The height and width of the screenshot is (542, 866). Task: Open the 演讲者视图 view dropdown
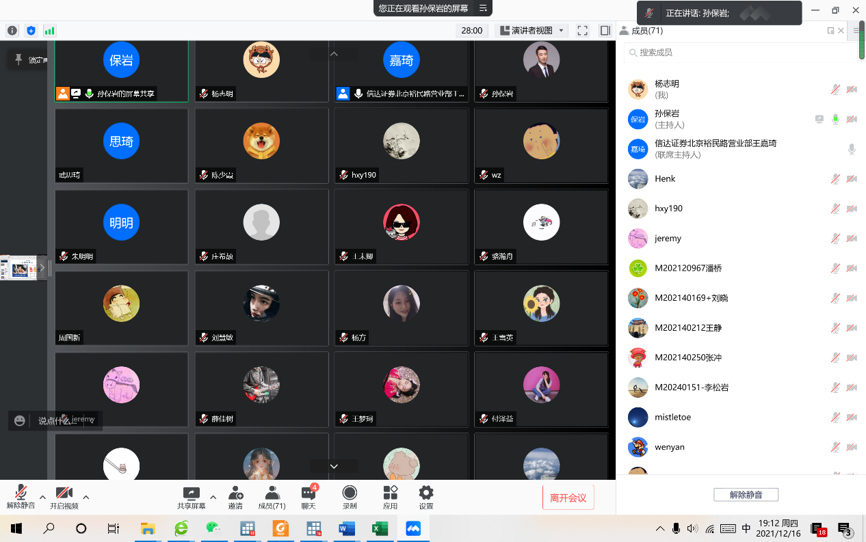tap(533, 31)
